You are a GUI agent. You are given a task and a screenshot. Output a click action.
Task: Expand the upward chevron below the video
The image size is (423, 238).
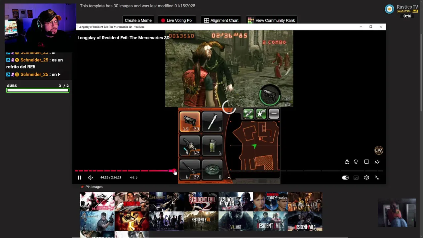pyautogui.click(x=229, y=178)
